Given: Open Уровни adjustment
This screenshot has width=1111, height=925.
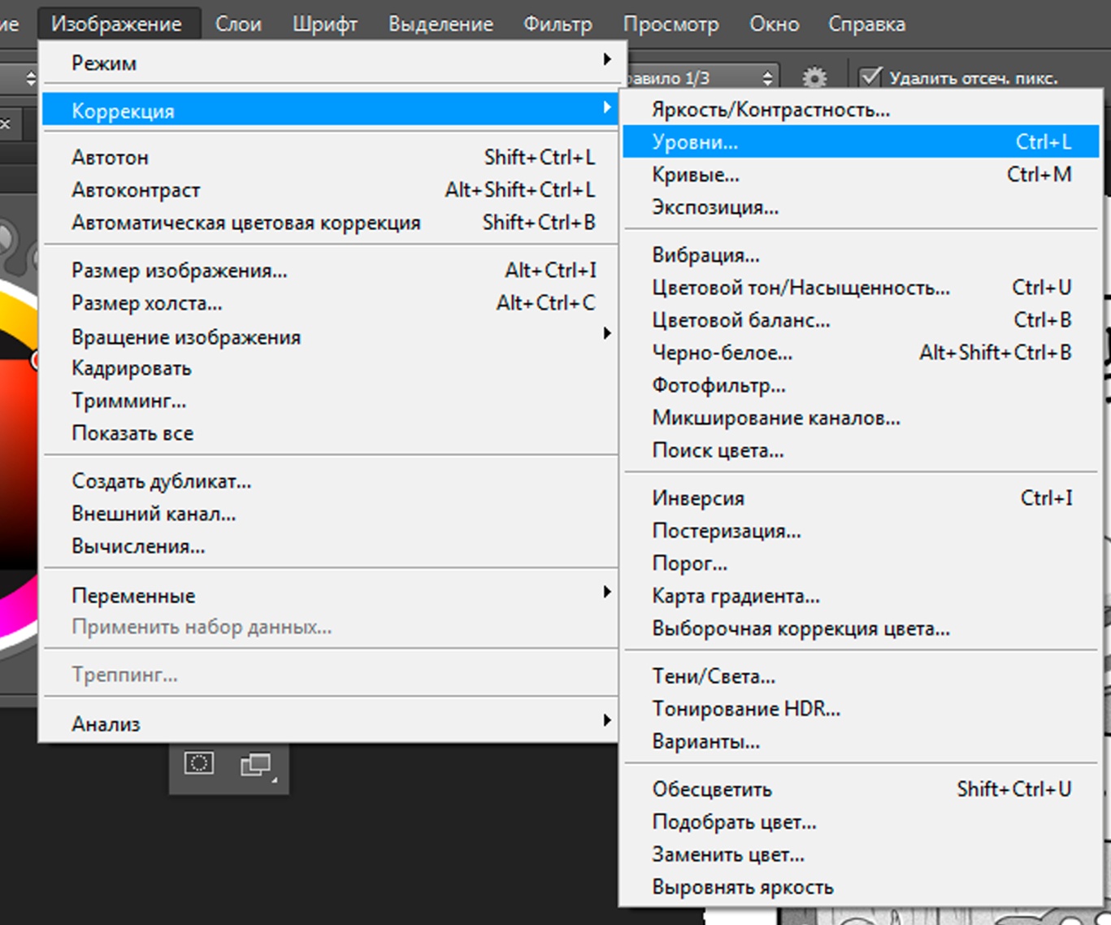Looking at the screenshot, I should 861,142.
